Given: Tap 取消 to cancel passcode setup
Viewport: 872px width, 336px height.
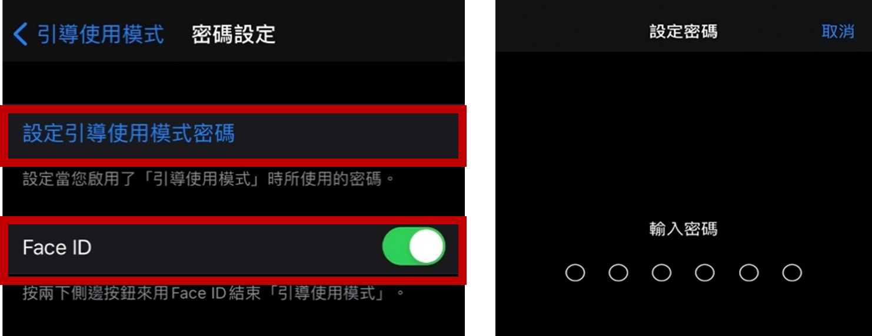Looking at the screenshot, I should pos(838,32).
